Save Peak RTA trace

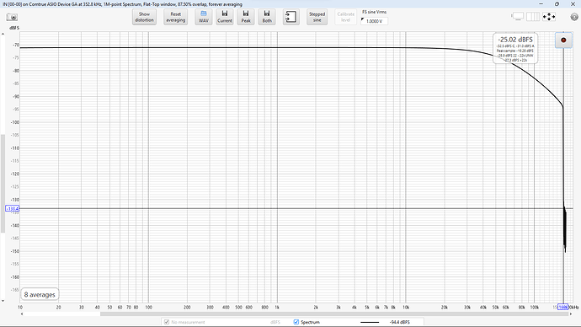coord(246,17)
